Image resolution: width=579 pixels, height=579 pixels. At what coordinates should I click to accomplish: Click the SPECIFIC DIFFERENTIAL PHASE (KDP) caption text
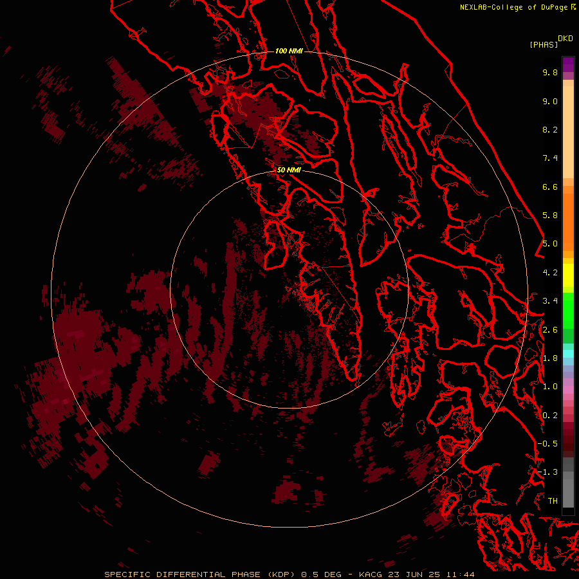click(200, 574)
